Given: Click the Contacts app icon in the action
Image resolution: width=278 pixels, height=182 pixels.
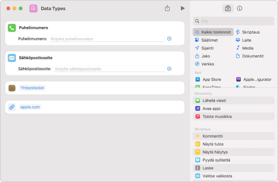Looking at the screenshot, I should tap(12, 88).
